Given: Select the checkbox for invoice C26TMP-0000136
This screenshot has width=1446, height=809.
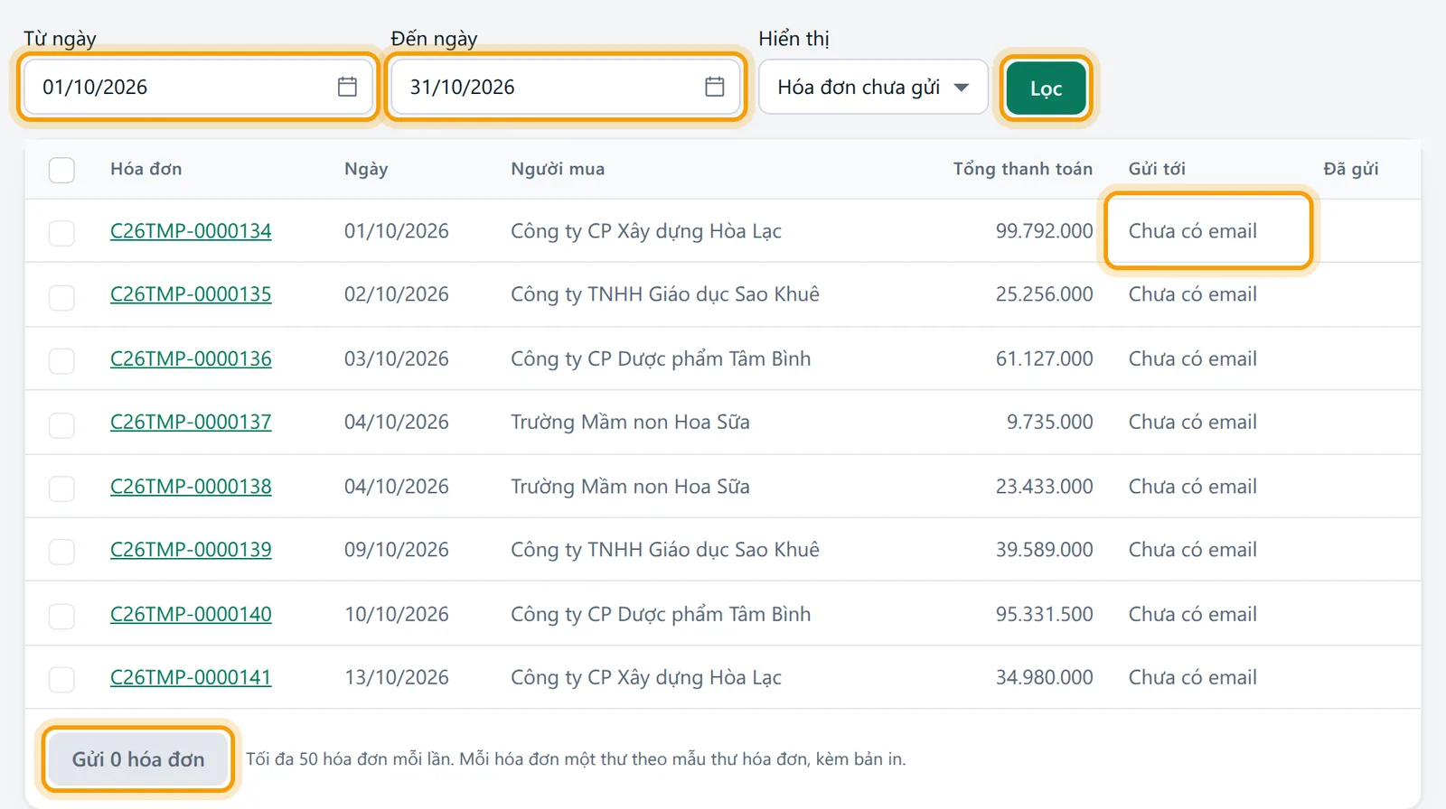Looking at the screenshot, I should (x=61, y=360).
